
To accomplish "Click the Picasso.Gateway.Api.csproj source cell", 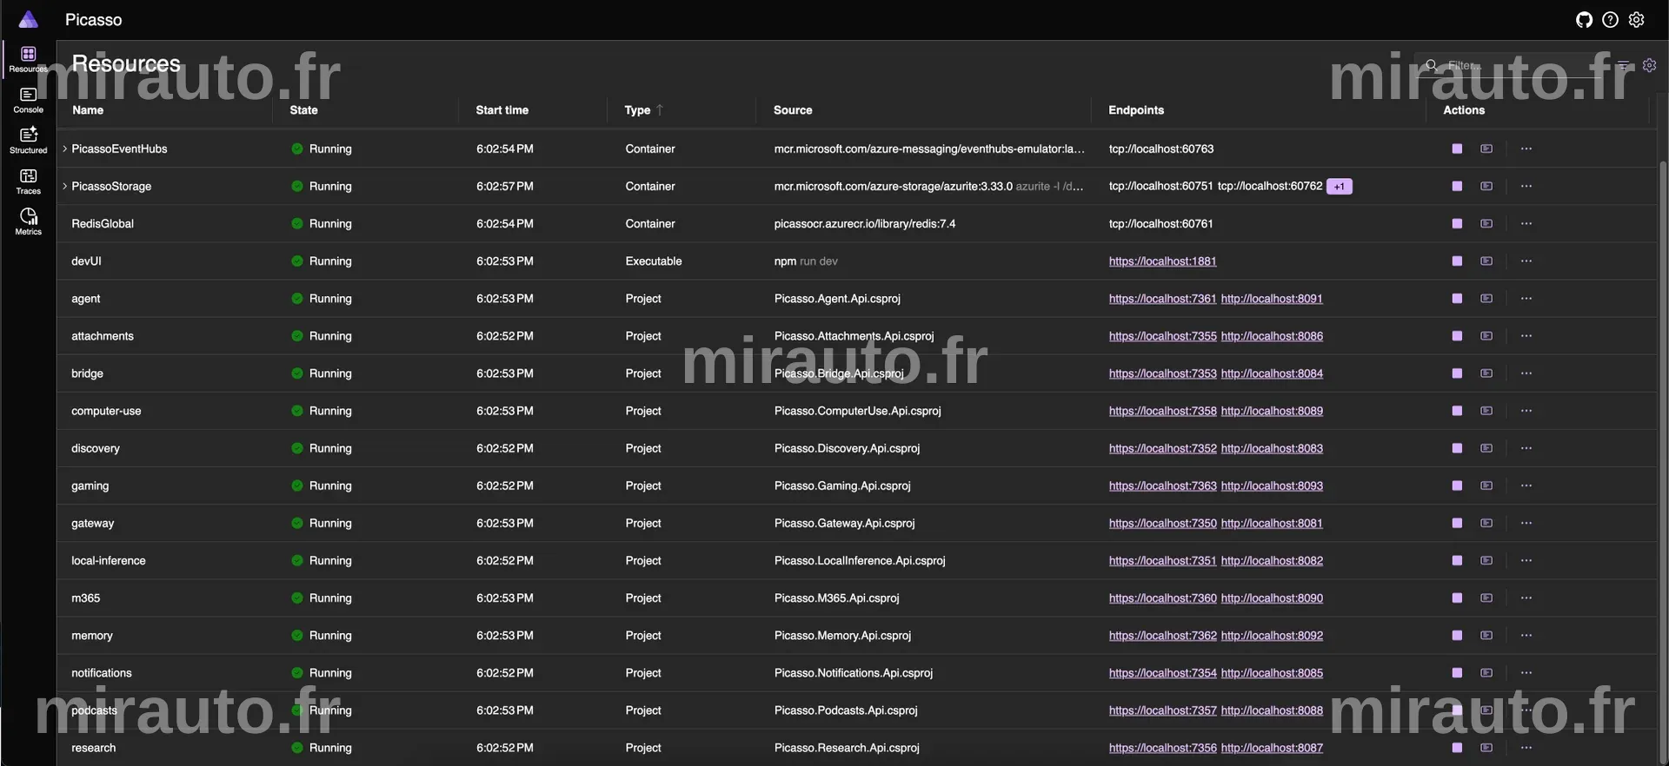I will 844,523.
